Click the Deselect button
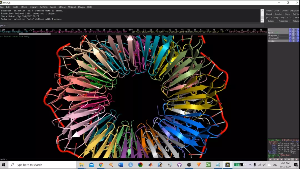This screenshot has height=169, width=300. tap(278, 14)
